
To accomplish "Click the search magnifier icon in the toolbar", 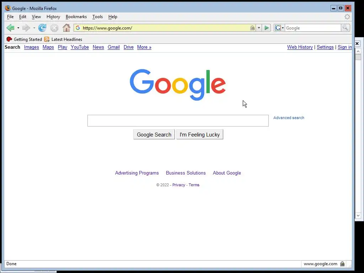I will (345, 28).
